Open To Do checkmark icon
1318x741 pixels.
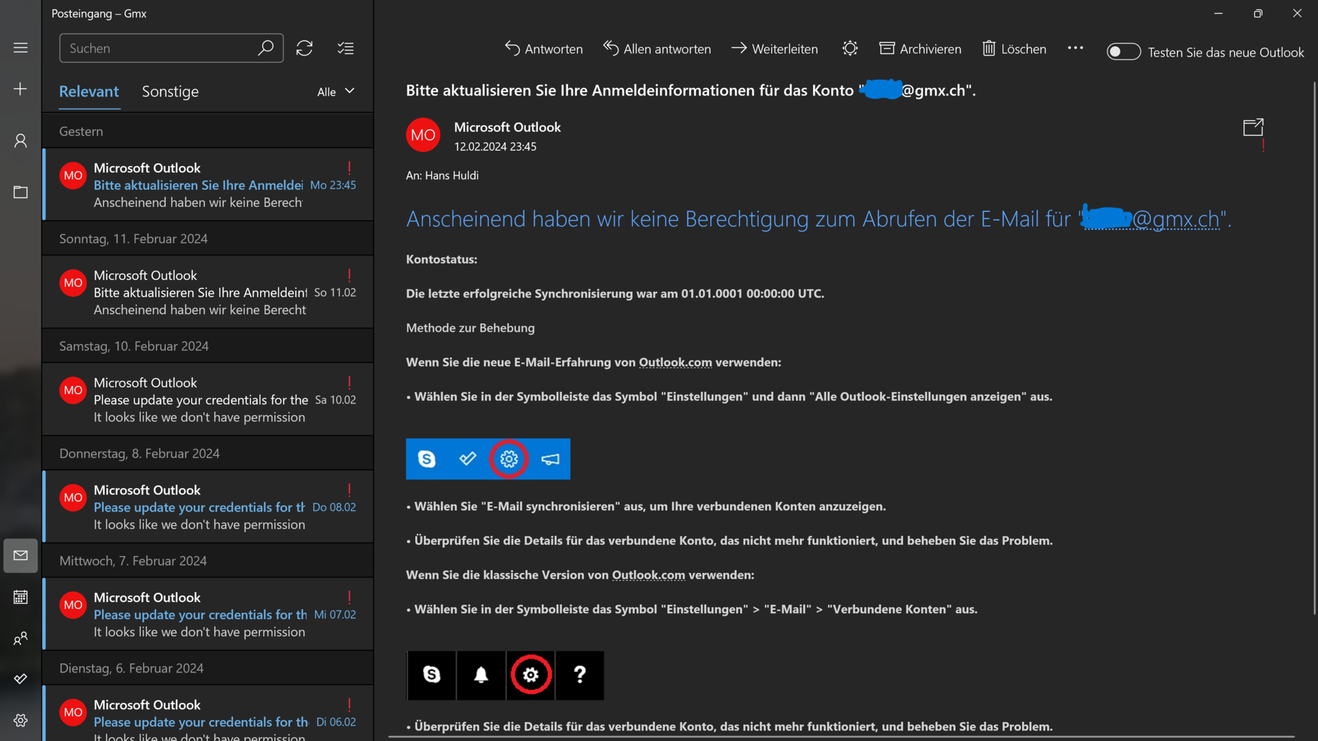coord(20,679)
